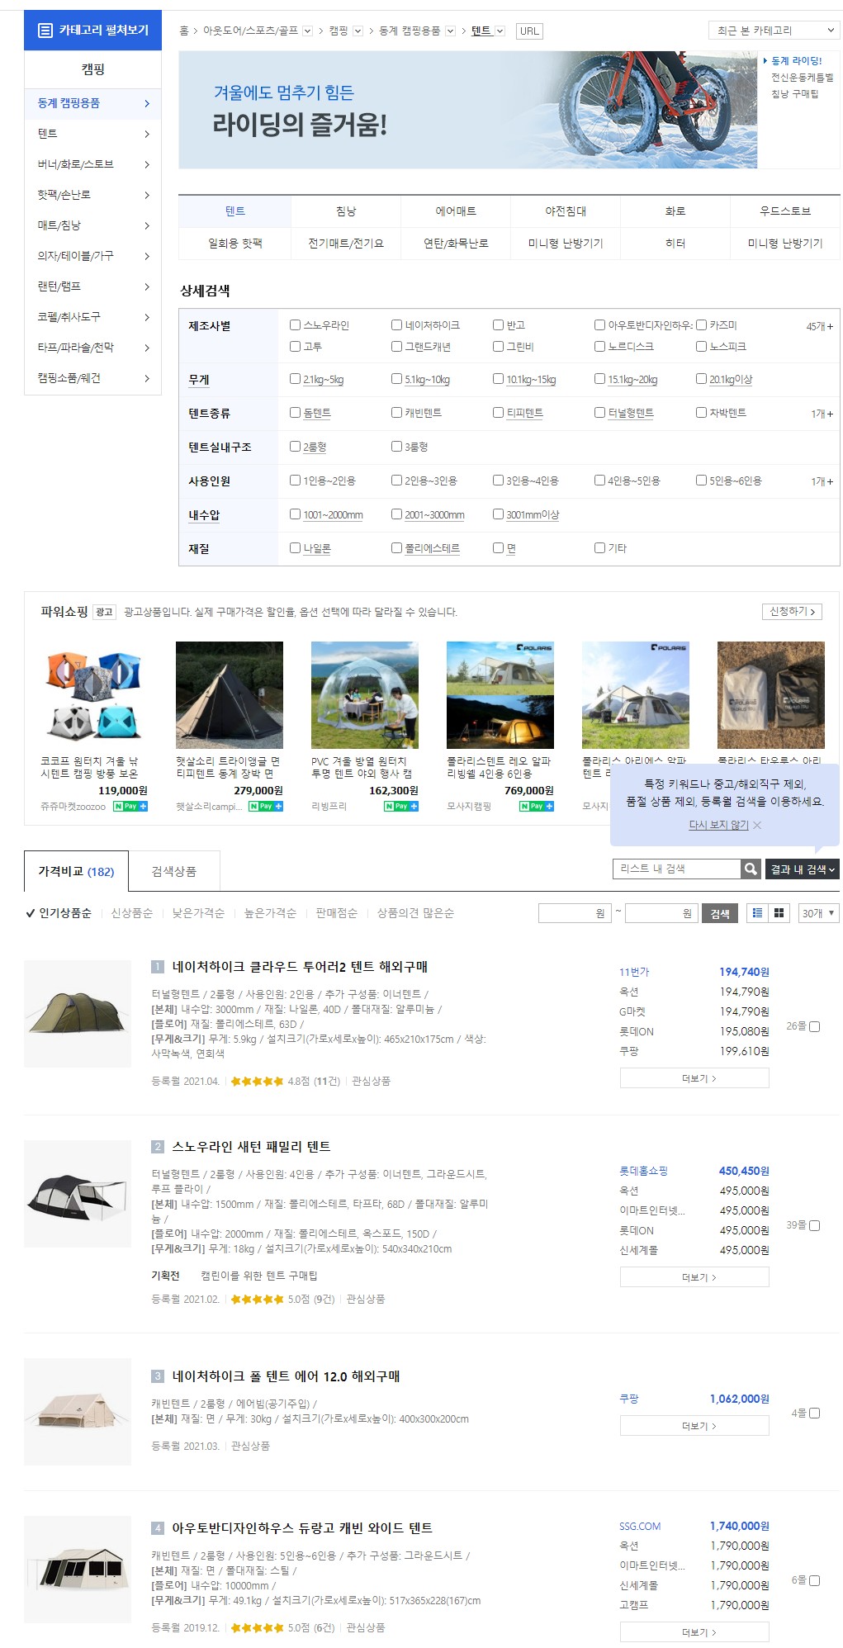
Task: Open 텐트 sidebar category arrow
Action: [147, 134]
